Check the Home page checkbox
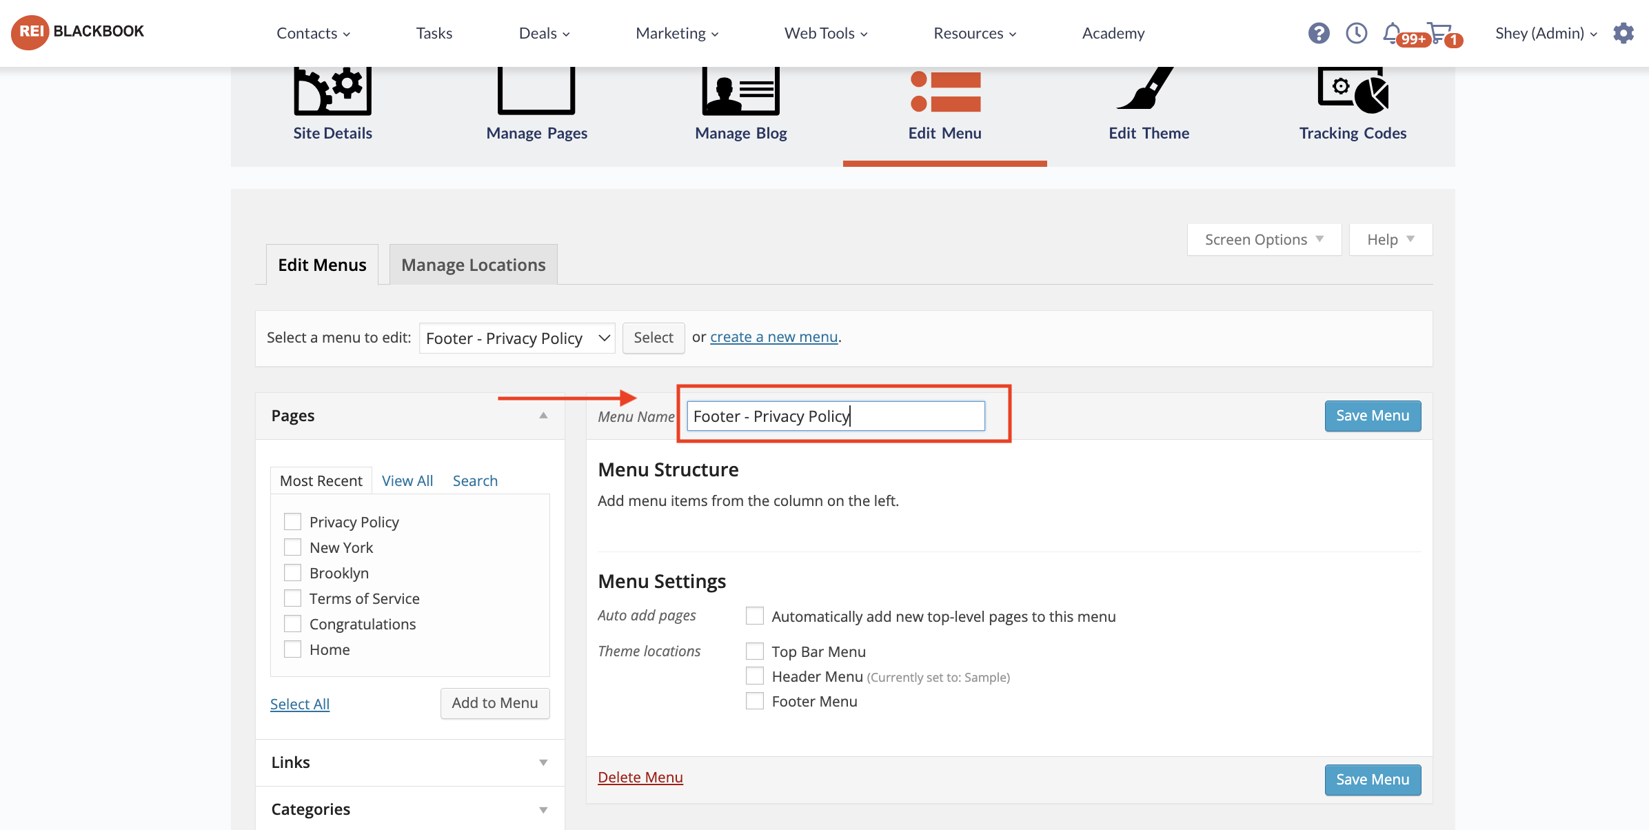 click(x=292, y=649)
